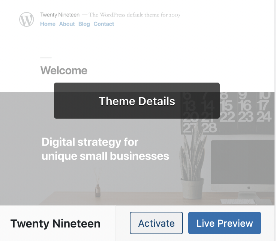Open Theme Details overlay button
The height and width of the screenshot is (241, 276).
[137, 101]
